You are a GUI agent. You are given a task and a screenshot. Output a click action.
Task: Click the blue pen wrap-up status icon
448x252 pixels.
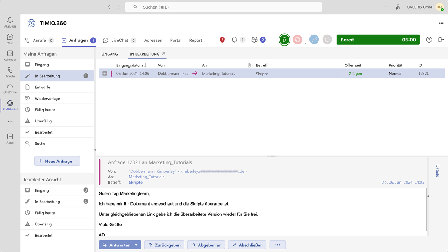(x=314, y=40)
